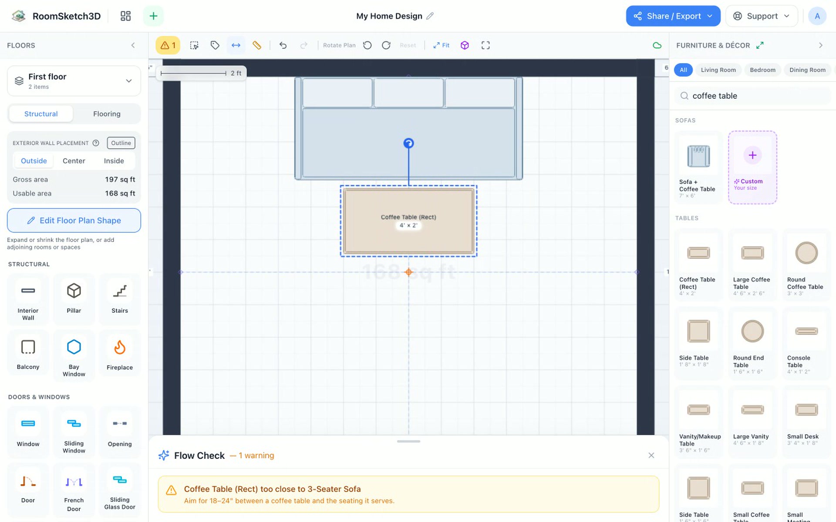Viewport: 836px width, 522px height.
Task: Select Inside wall placement
Action: pos(114,161)
